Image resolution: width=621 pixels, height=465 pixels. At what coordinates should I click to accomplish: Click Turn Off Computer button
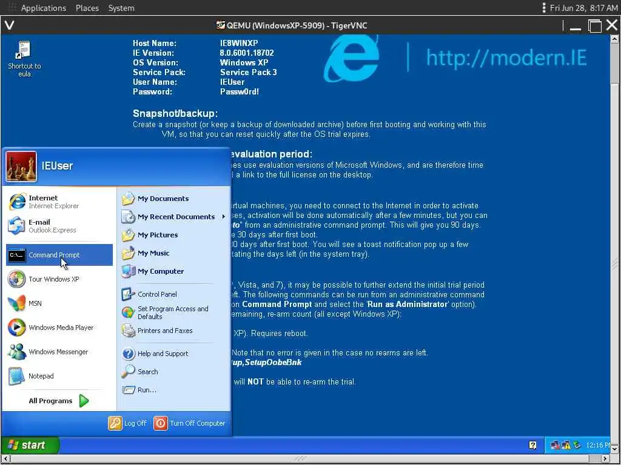point(190,423)
